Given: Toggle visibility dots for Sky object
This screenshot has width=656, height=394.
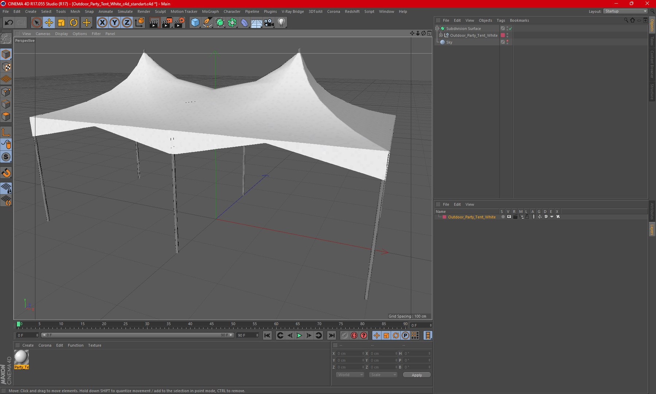Looking at the screenshot, I should [x=507, y=42].
